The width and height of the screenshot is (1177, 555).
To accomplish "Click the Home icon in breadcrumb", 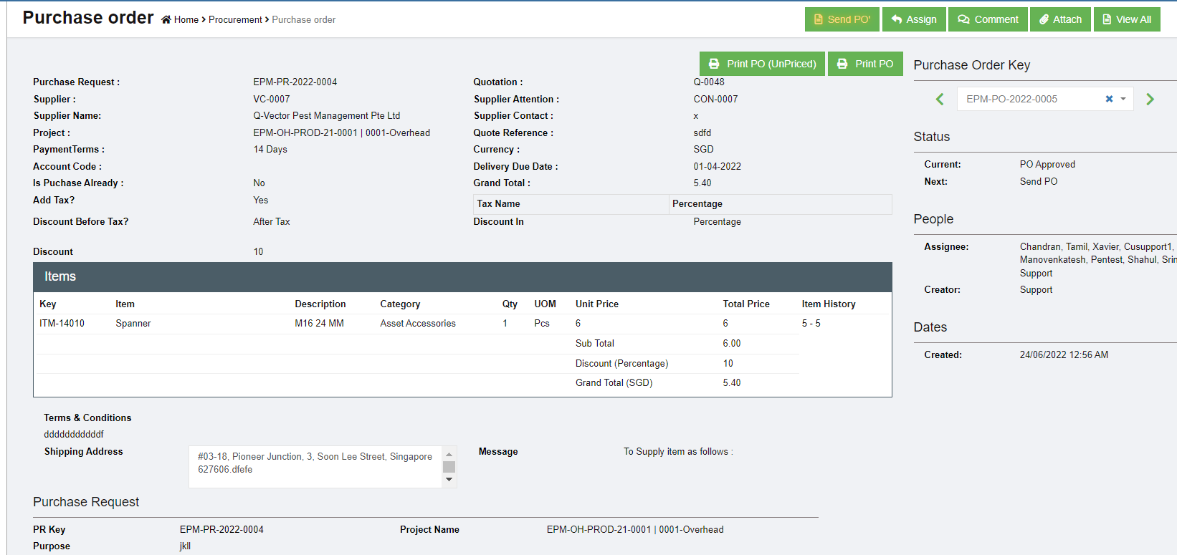I will pyautogui.click(x=166, y=20).
